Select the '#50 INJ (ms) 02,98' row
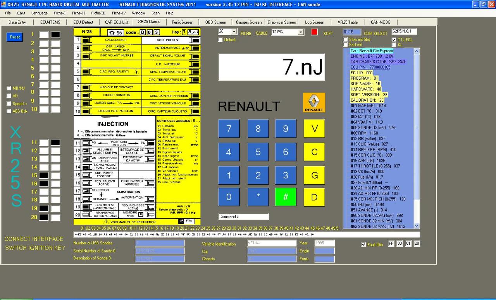 pyautogui.click(x=367, y=204)
